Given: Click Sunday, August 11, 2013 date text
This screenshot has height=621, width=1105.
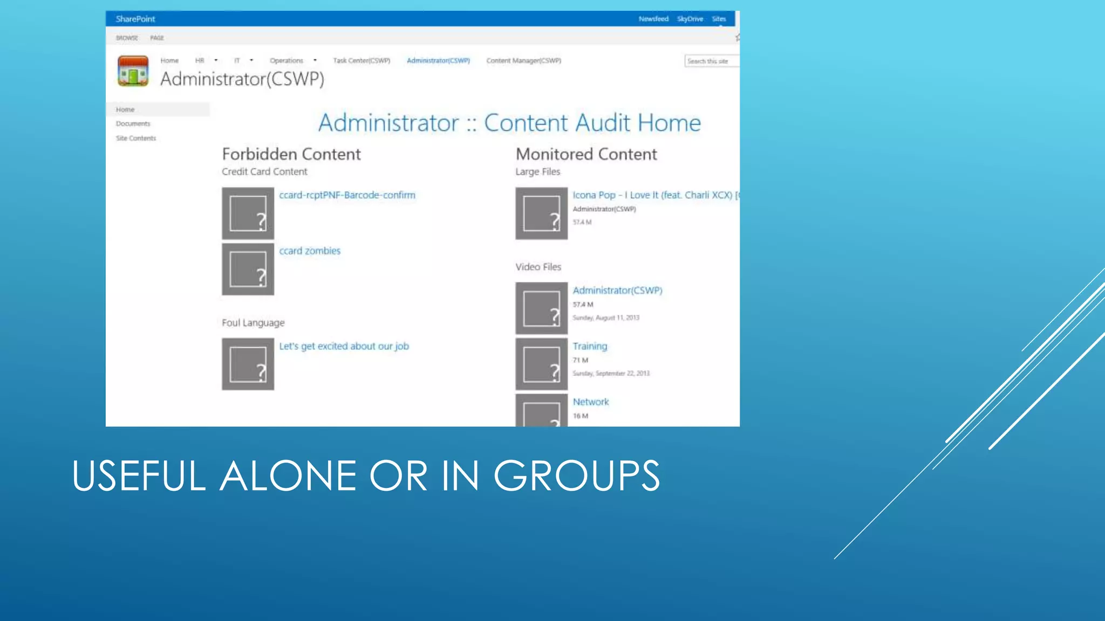Looking at the screenshot, I should pos(606,318).
